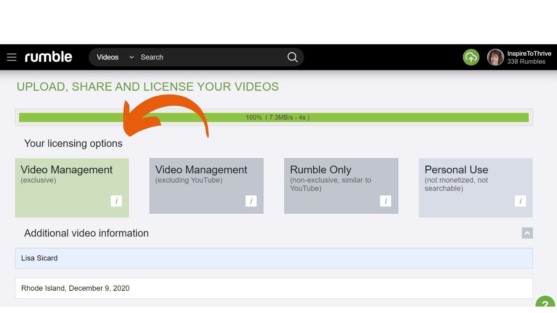This screenshot has height=313, width=557.
Task: Open the hamburger menu
Action: tap(11, 57)
